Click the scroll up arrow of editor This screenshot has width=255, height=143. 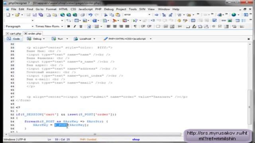point(250,44)
